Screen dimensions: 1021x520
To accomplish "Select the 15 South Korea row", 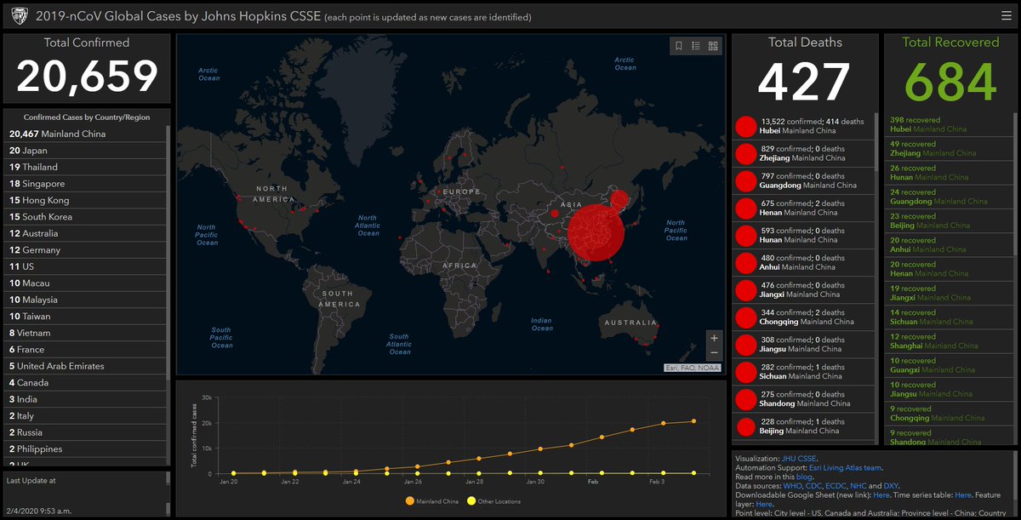I will coord(85,217).
